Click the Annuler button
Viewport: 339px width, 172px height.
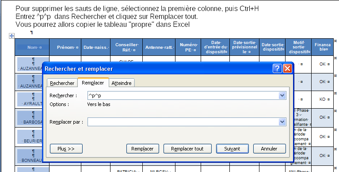[269, 149]
